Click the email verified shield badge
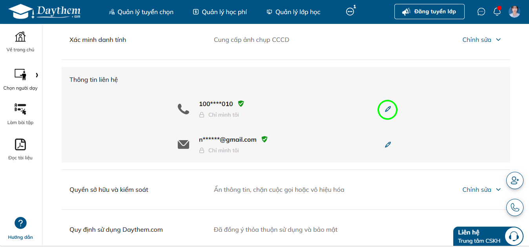 point(264,139)
